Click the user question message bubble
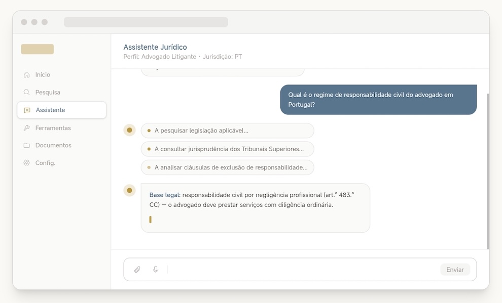The height and width of the screenshot is (303, 502). coord(378,100)
